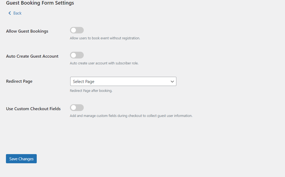Viewport: 285px width, 177px height.
Task: Click the Guest Booking Form Settings heading
Action: [x=40, y=3]
